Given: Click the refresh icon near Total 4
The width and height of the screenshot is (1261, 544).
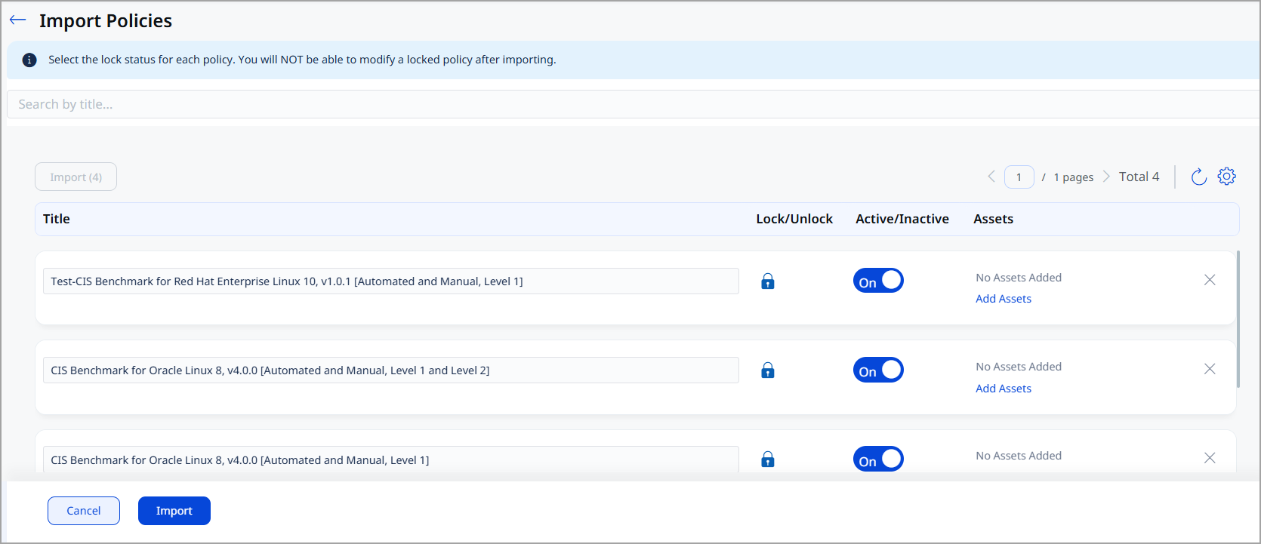Looking at the screenshot, I should [1199, 177].
